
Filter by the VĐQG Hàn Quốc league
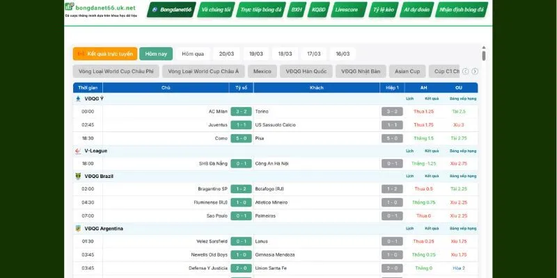tap(305, 71)
